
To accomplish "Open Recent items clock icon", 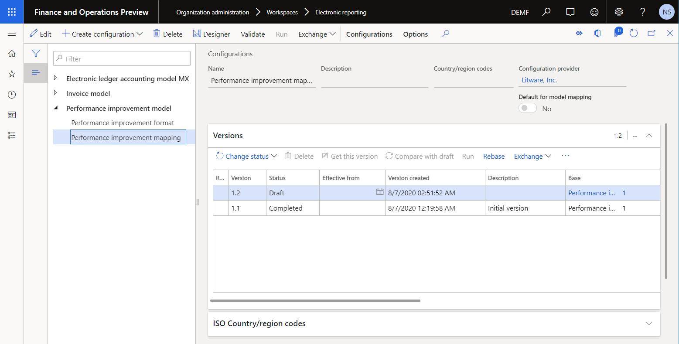I will 11,94.
